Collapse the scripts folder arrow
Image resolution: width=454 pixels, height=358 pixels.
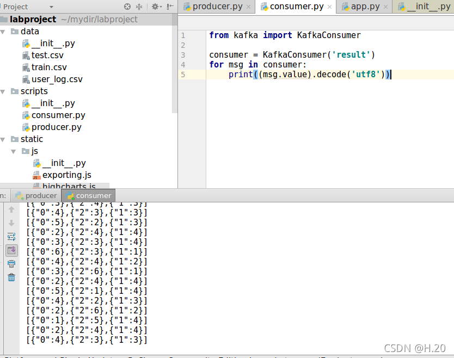[3, 91]
